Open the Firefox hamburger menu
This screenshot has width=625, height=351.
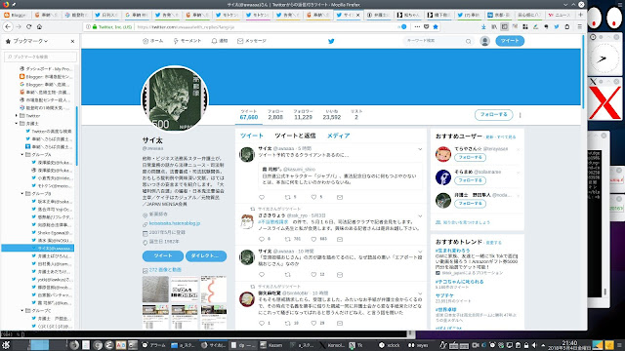tap(579, 26)
